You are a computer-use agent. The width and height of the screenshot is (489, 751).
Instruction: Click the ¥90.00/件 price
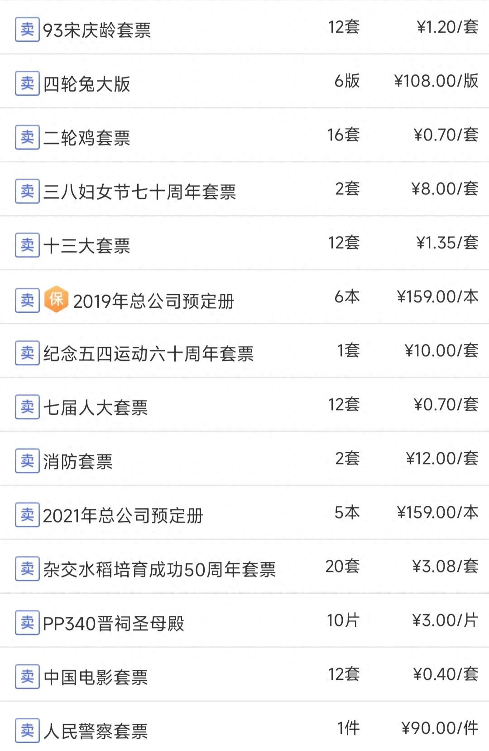pos(440,728)
